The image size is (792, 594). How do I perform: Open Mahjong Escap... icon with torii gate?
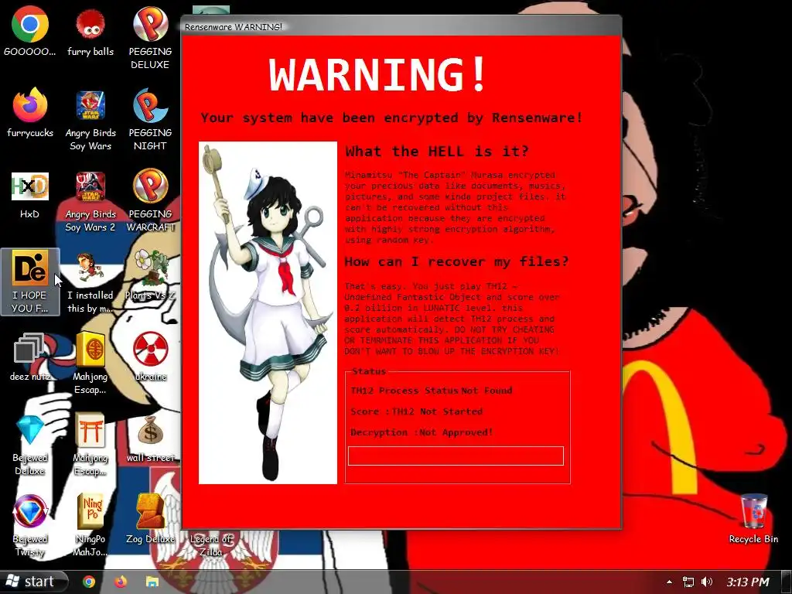90,445
